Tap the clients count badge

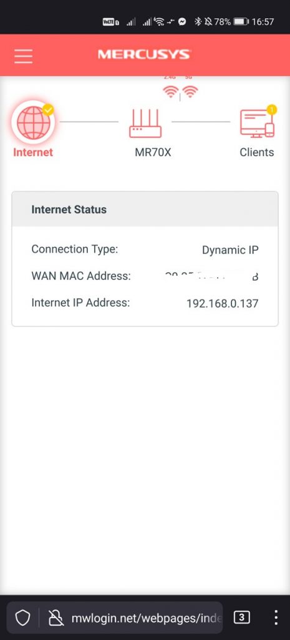272,109
